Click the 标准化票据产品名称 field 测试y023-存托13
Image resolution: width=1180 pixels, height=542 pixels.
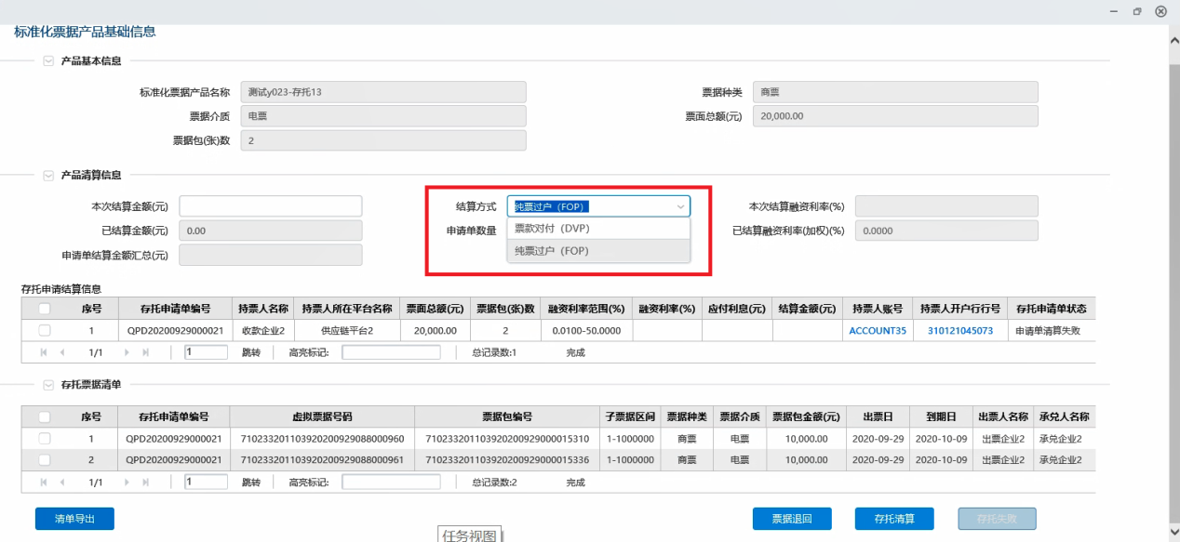click(383, 92)
